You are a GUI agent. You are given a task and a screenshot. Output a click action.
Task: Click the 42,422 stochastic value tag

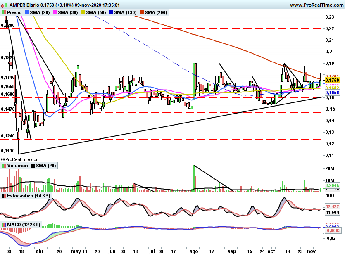pyautogui.click(x=332, y=206)
